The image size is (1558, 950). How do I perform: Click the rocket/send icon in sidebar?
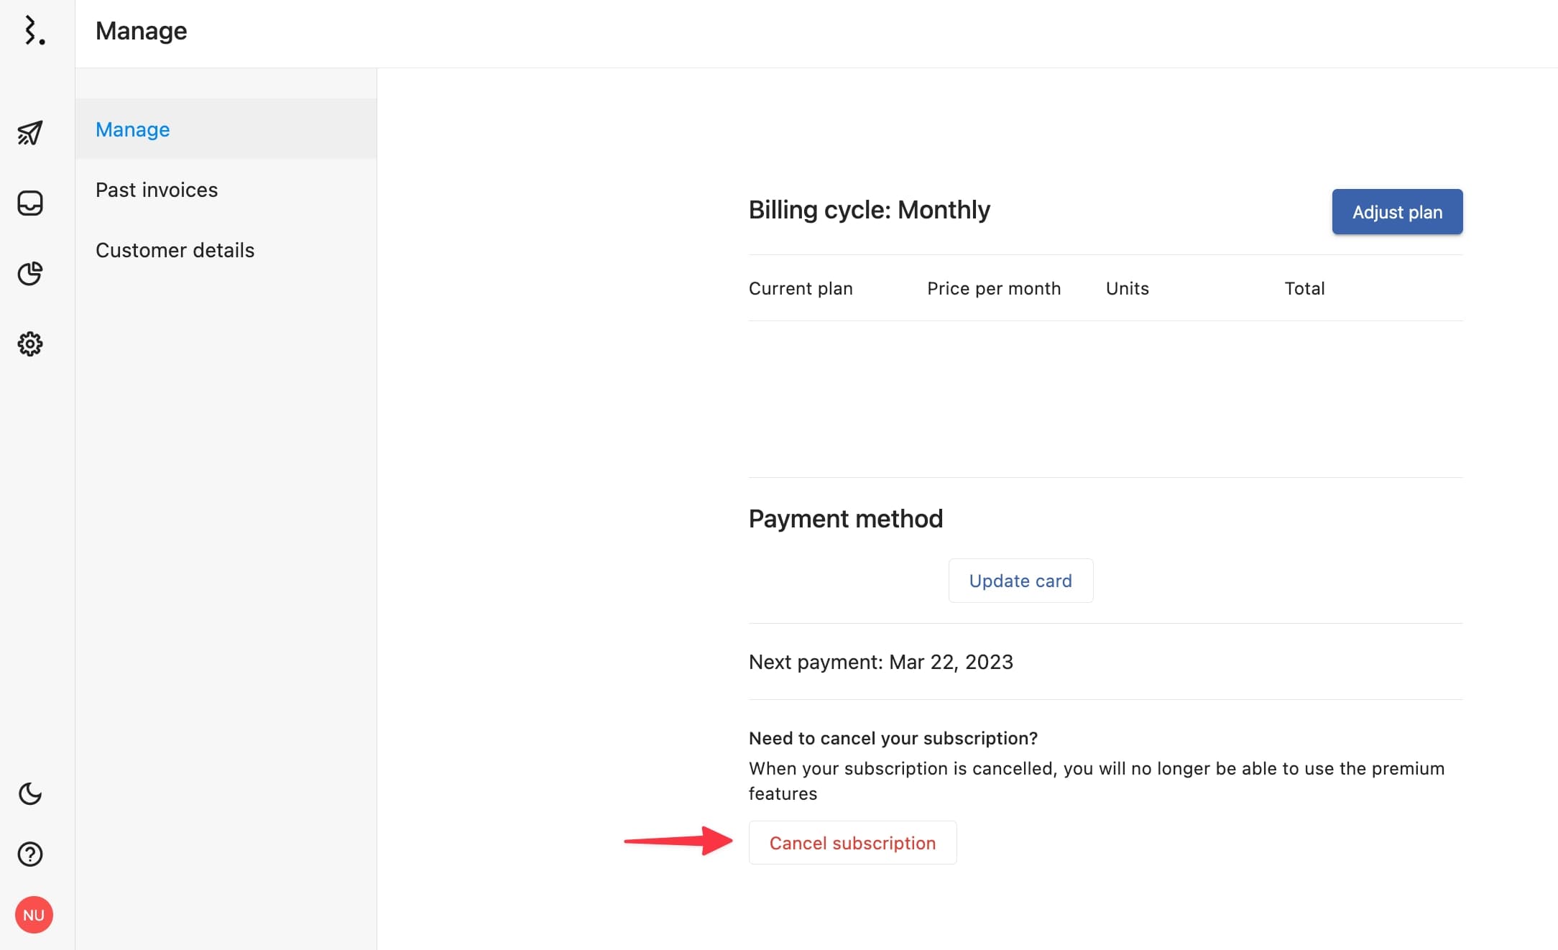pyautogui.click(x=30, y=132)
